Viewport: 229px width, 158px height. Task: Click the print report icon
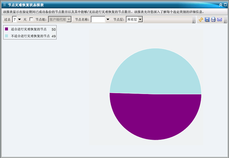click(213, 19)
